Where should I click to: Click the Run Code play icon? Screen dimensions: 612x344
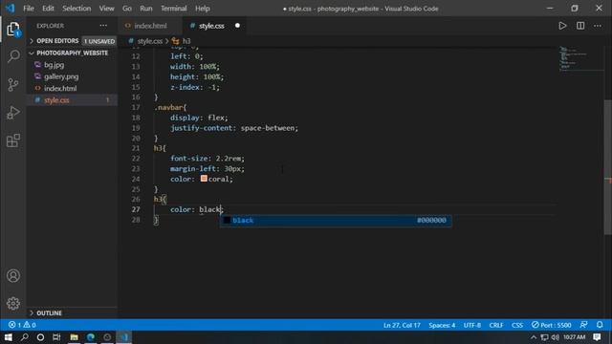(x=562, y=26)
